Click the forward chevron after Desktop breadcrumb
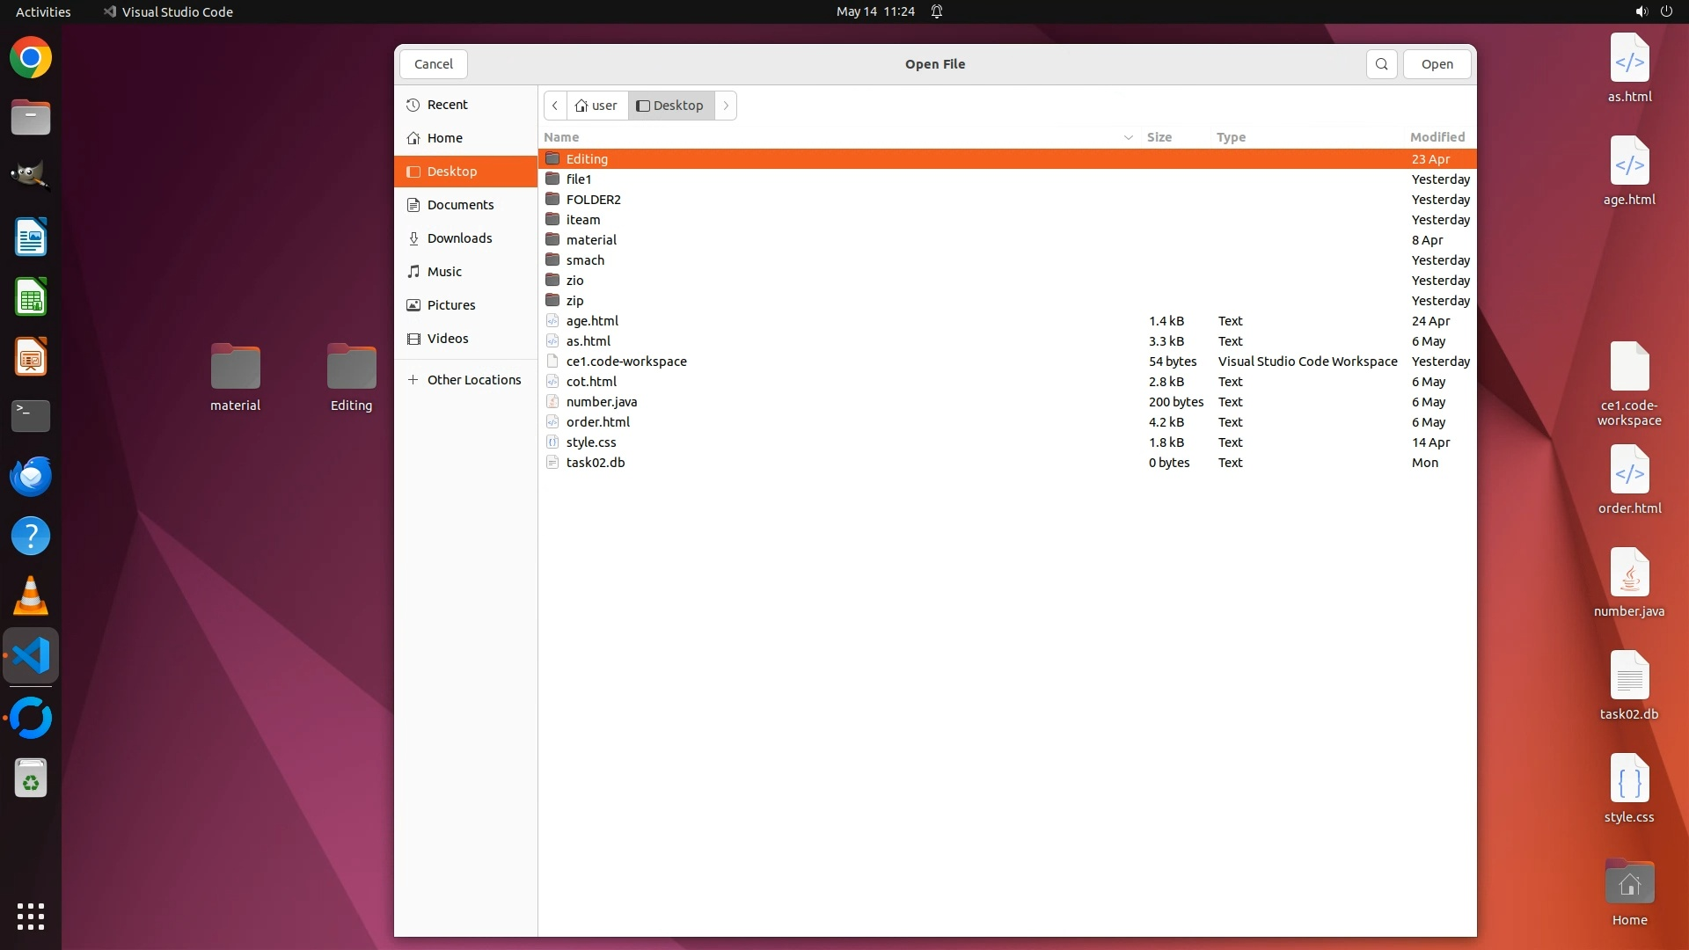The height and width of the screenshot is (950, 1689). pos(726,106)
